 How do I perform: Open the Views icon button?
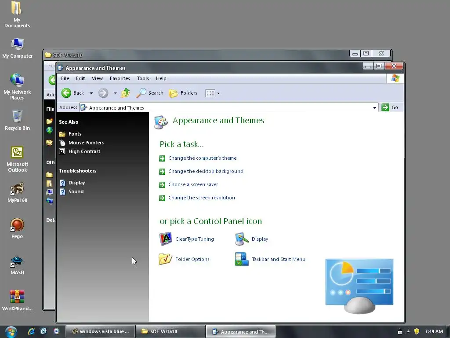click(x=210, y=93)
